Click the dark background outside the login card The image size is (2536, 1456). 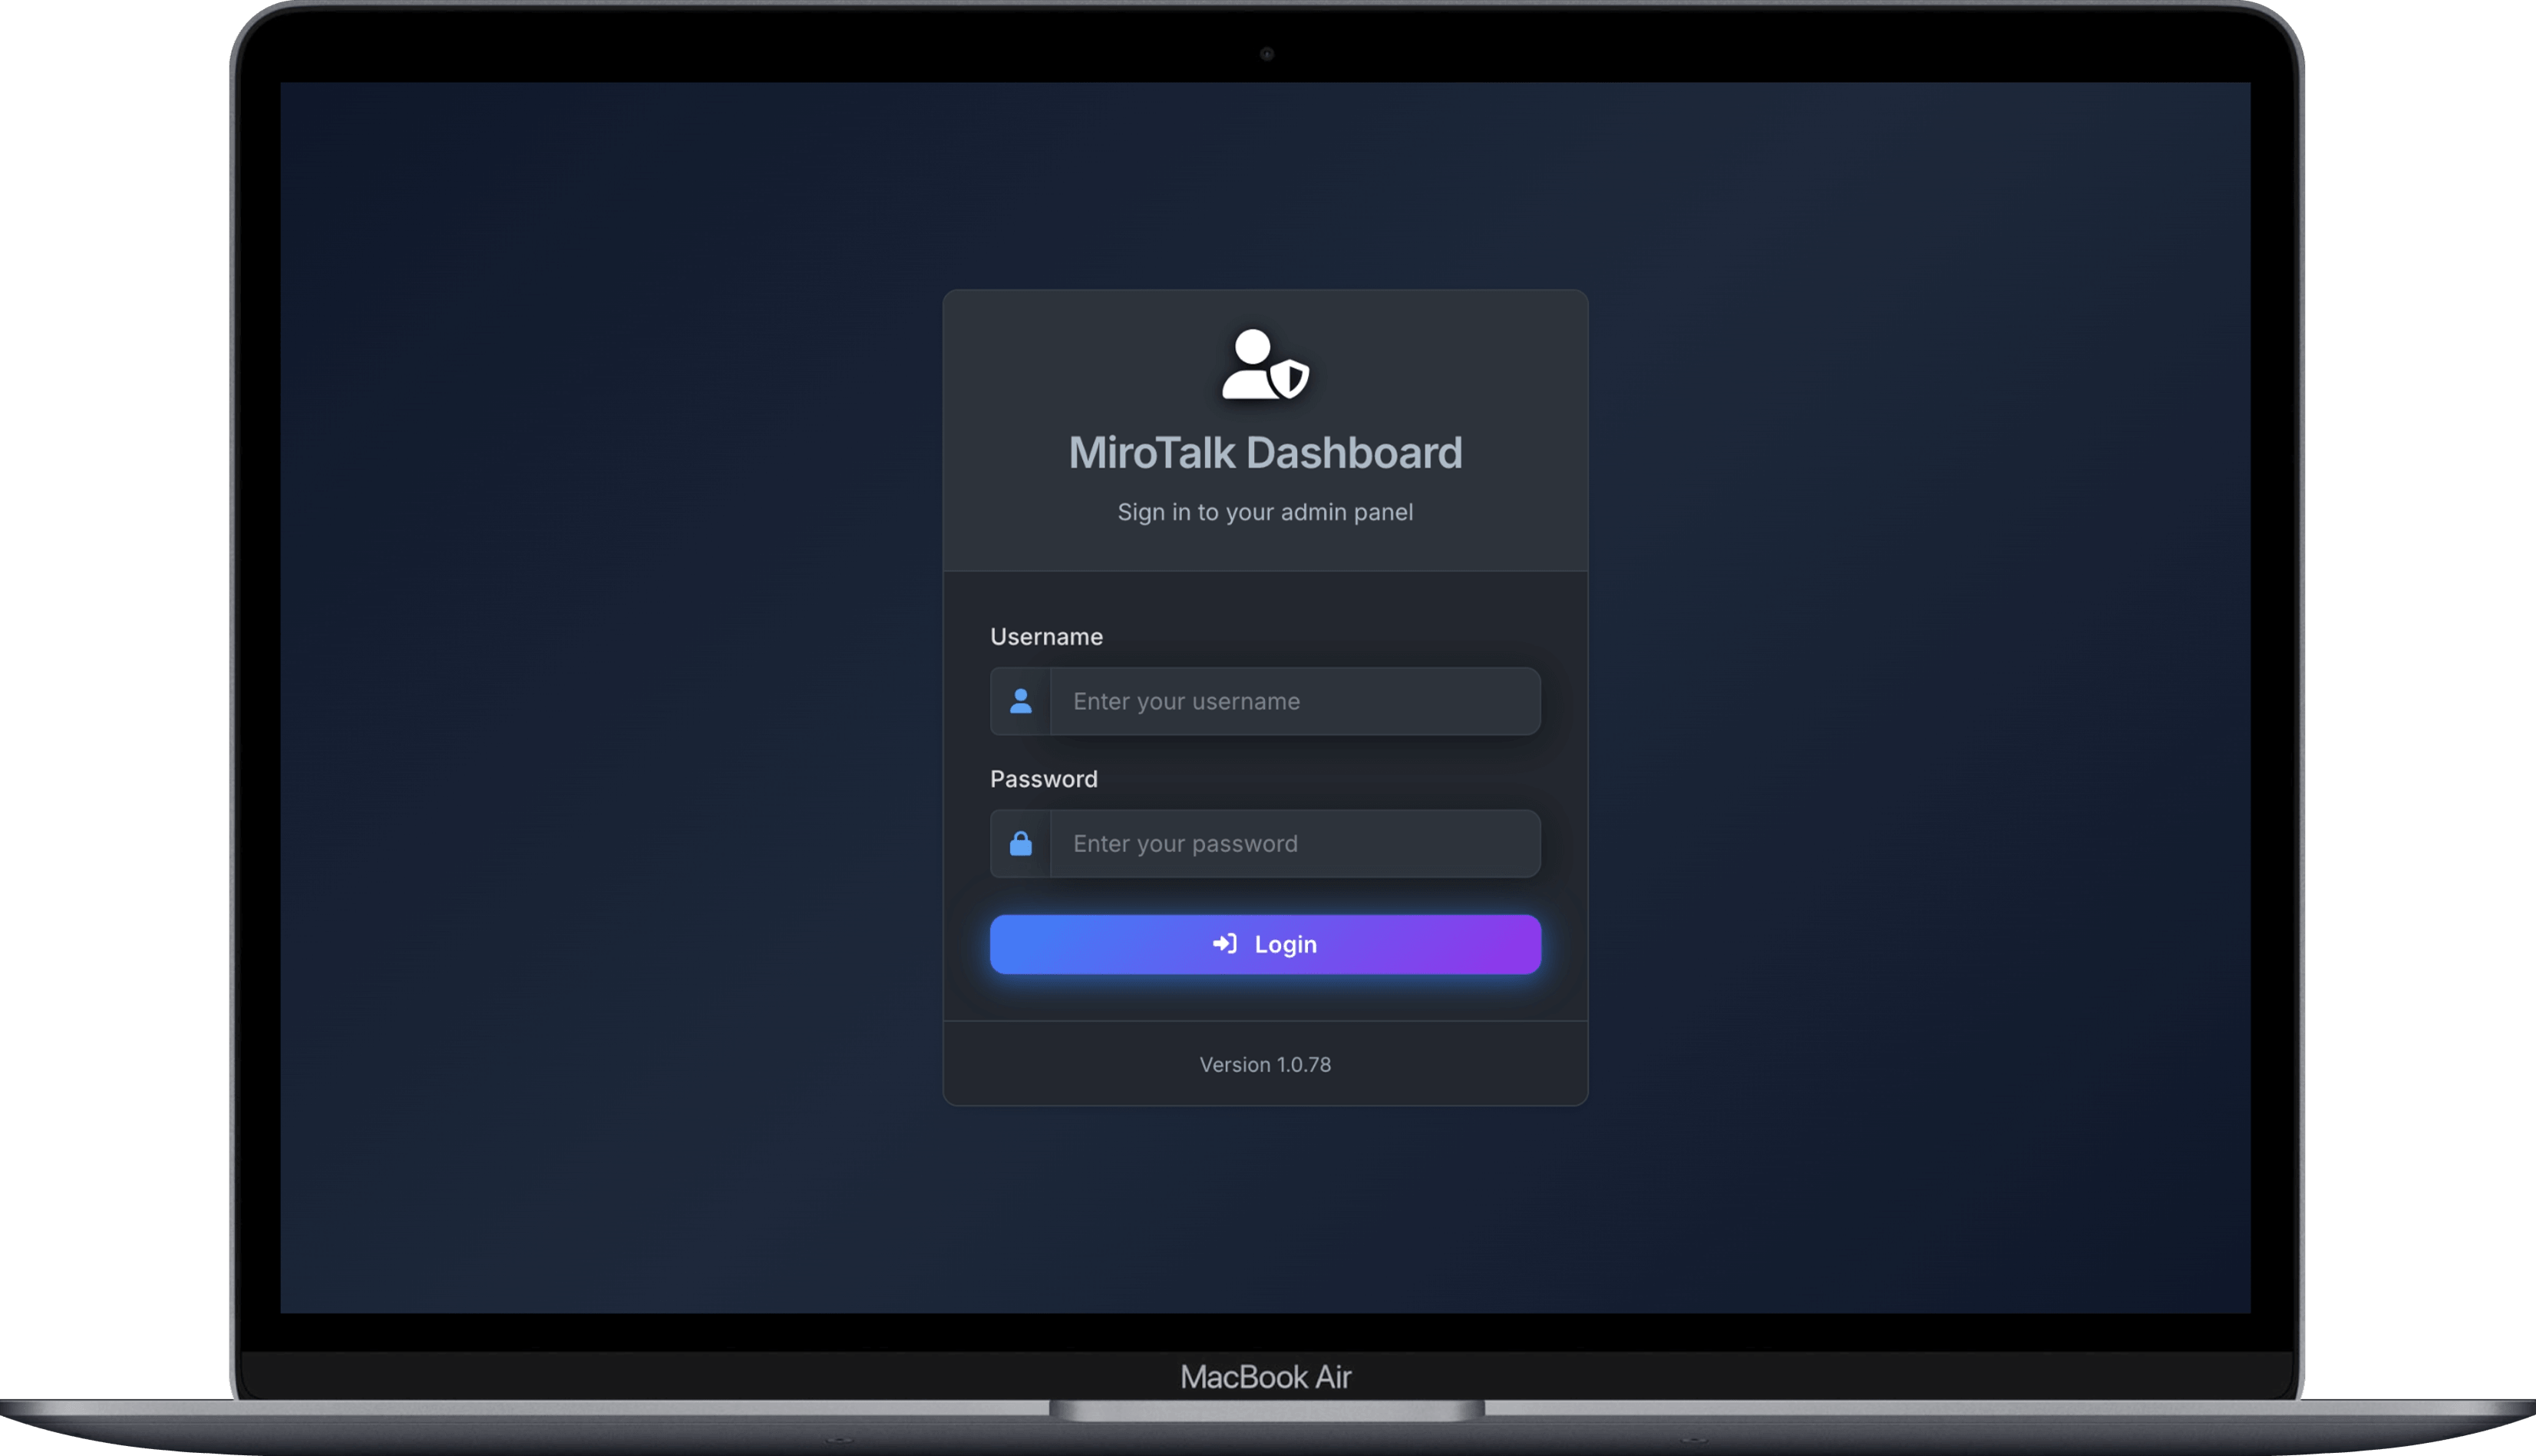600,700
